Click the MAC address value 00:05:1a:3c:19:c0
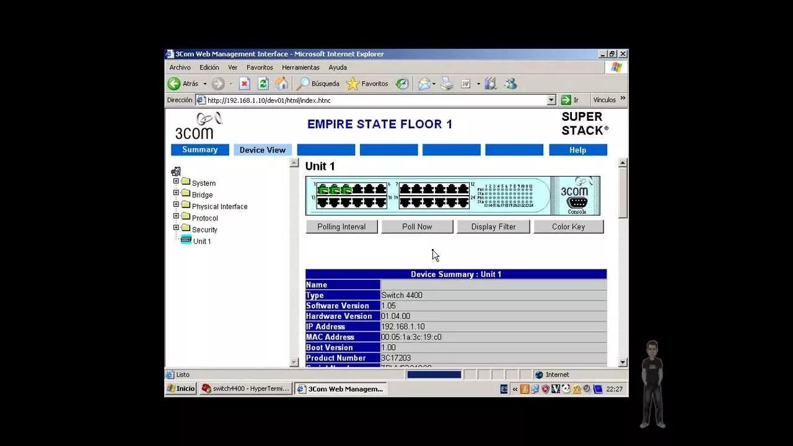The image size is (793, 446). coord(411,337)
